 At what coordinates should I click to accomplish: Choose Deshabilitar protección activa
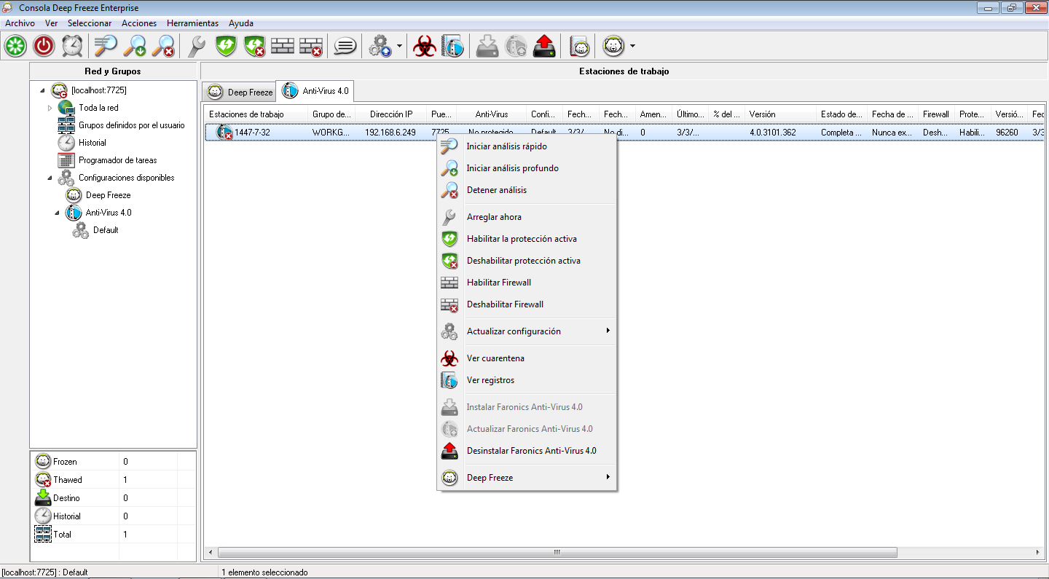(527, 261)
